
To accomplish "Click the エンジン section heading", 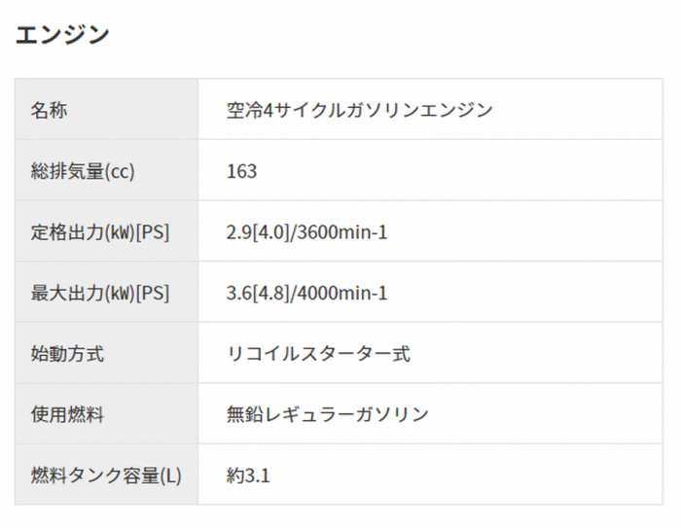I will pos(63,34).
